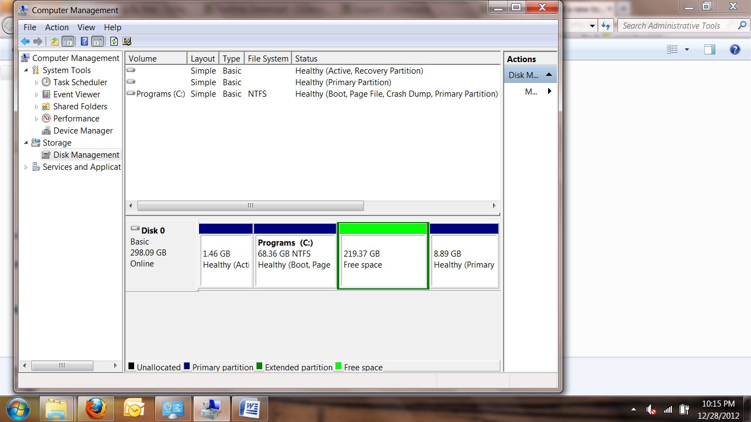Select the Computer Management root node

coord(75,58)
